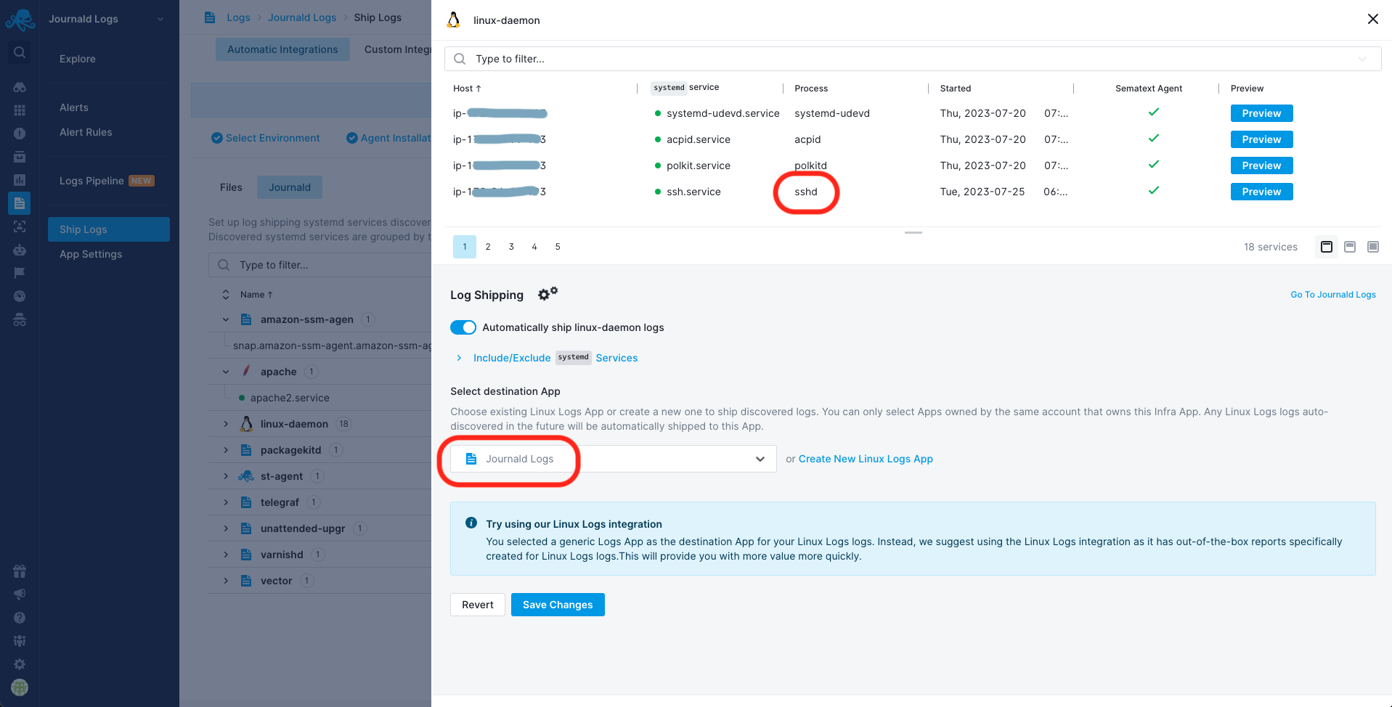Open the exclamation alerts icon in the rail
Screen dimensions: 1392x707
pyautogui.click(x=20, y=134)
